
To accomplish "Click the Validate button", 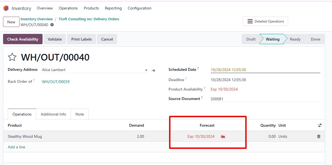I will pos(54,39).
